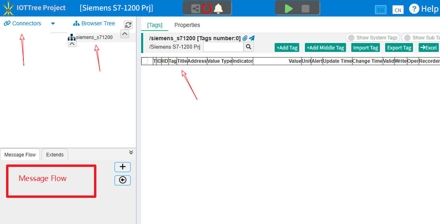Click the chevron below the siemens_s71200 node icon

click(x=72, y=44)
